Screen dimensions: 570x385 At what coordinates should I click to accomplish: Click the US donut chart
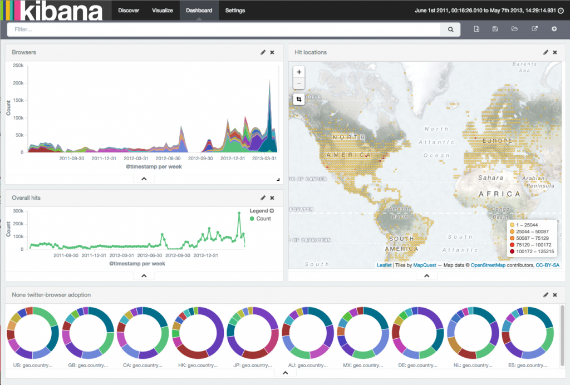pos(33,333)
